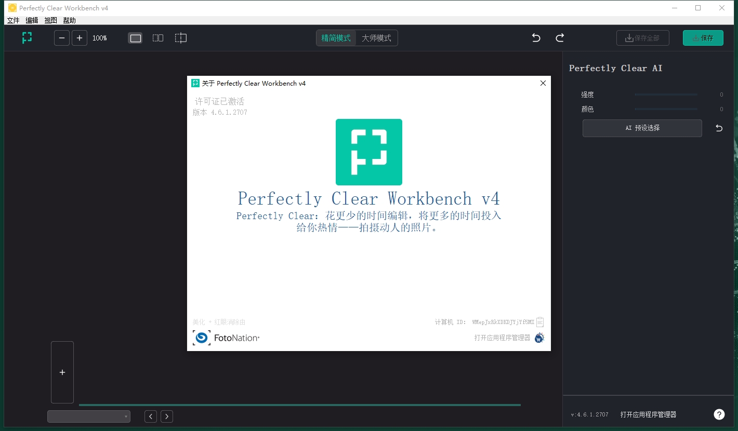Redo the last action
This screenshot has width=738, height=431.
pos(560,37)
